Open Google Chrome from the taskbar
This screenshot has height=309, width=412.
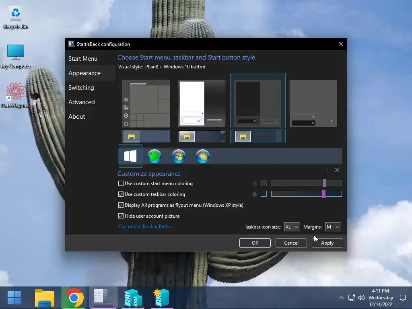click(74, 298)
